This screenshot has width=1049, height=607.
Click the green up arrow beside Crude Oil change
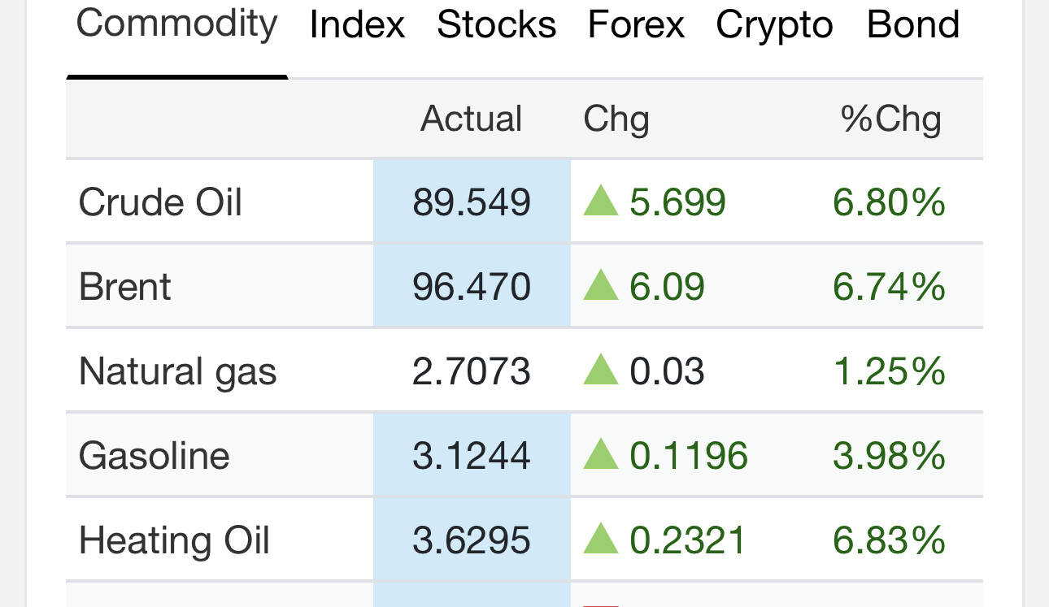click(601, 202)
